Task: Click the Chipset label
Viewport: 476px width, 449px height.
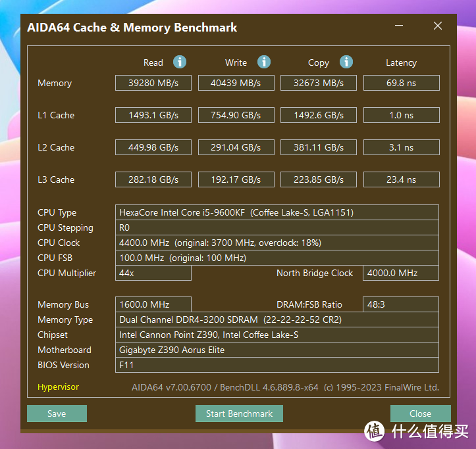Action: (x=53, y=335)
